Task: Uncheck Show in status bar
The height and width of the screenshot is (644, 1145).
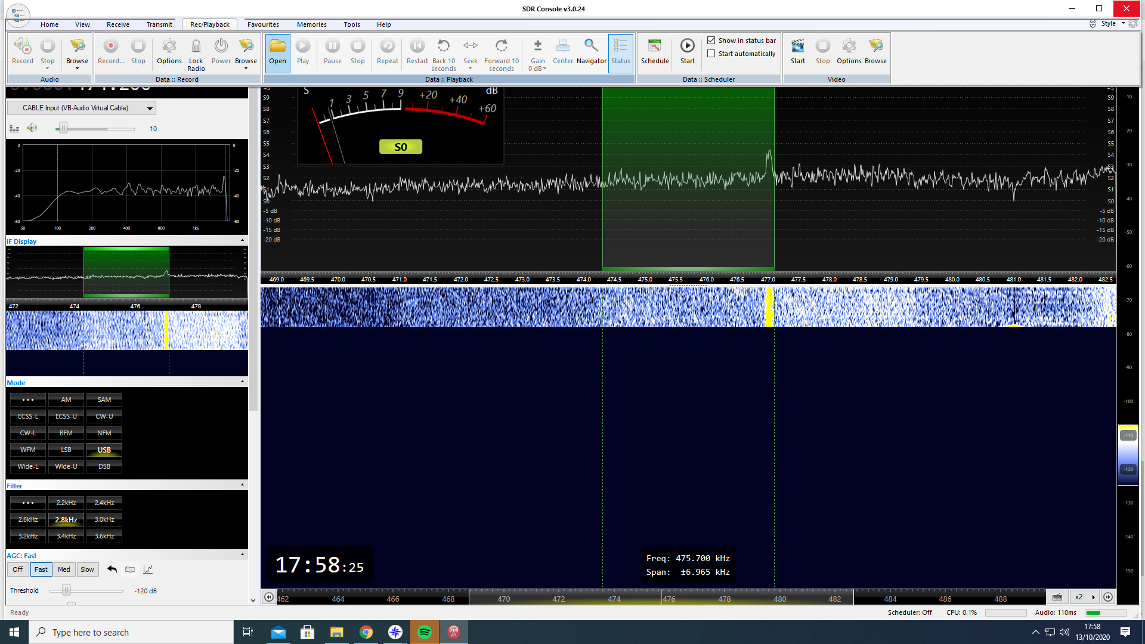Action: click(x=711, y=41)
